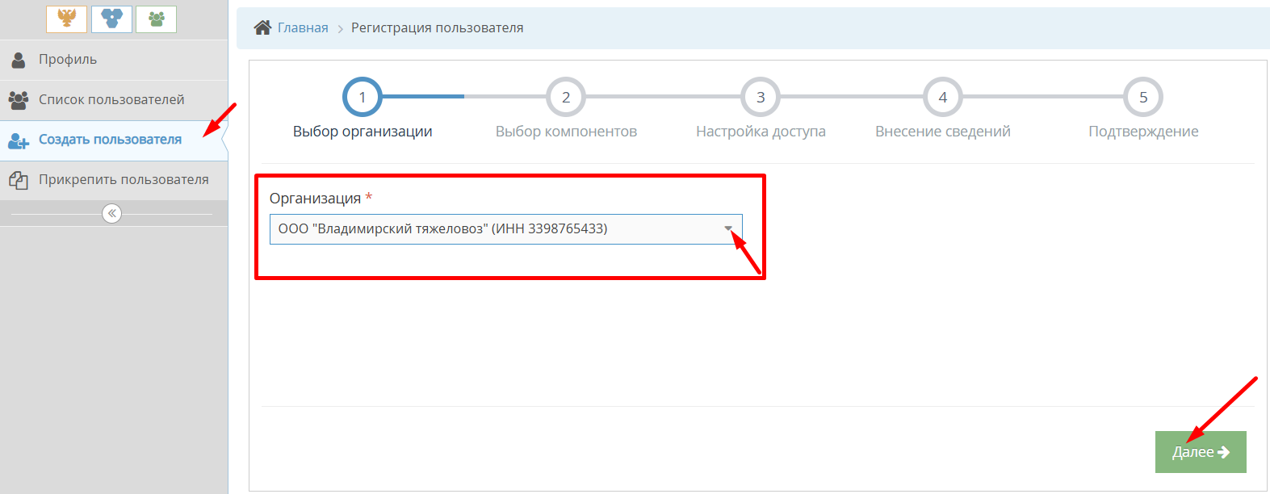This screenshot has height=494, width=1270.
Task: Click the blue hexagon cluster icon
Action: click(111, 19)
